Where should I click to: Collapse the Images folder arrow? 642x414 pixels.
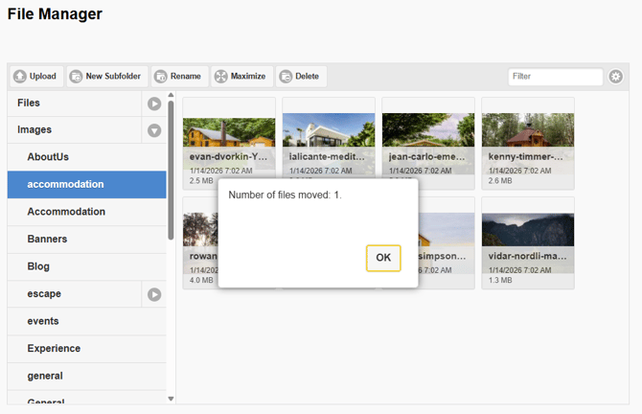[x=154, y=130]
